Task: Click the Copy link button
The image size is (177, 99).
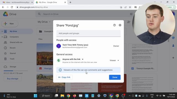Action: [64, 77]
